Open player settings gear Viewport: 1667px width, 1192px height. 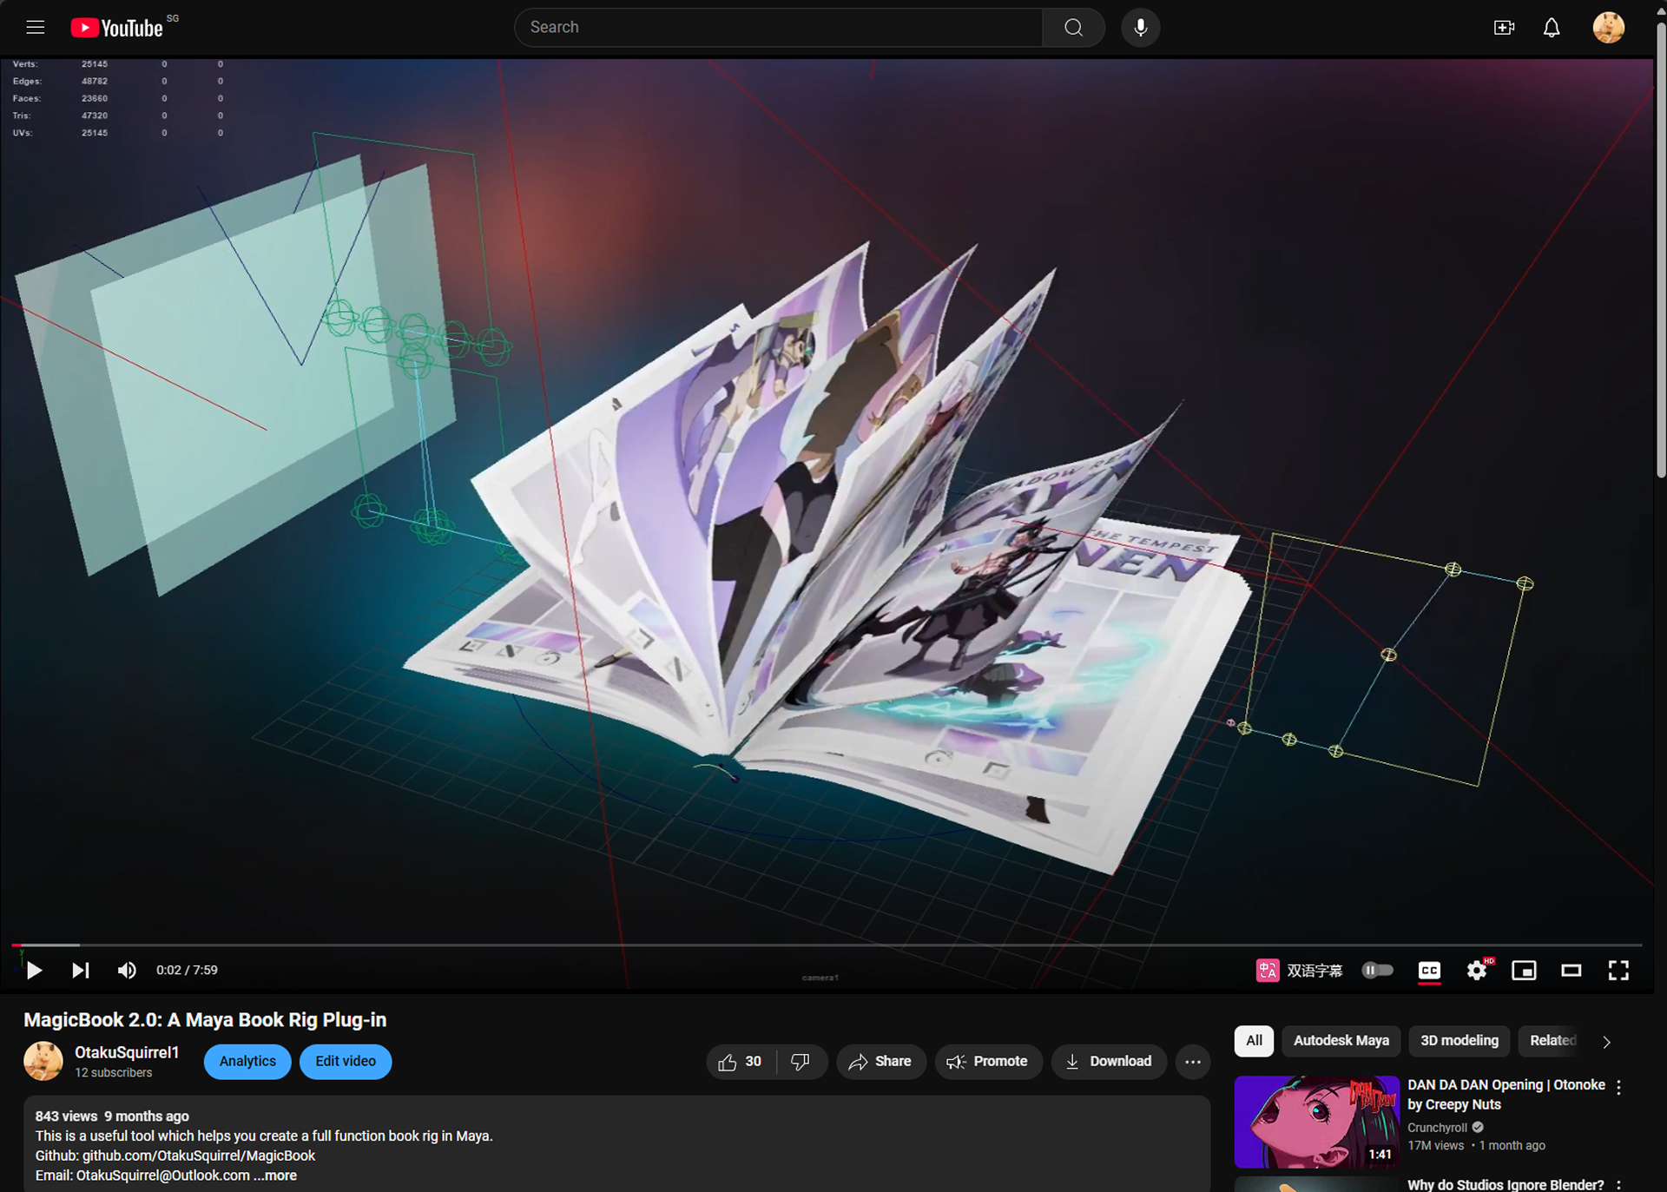[1476, 970]
